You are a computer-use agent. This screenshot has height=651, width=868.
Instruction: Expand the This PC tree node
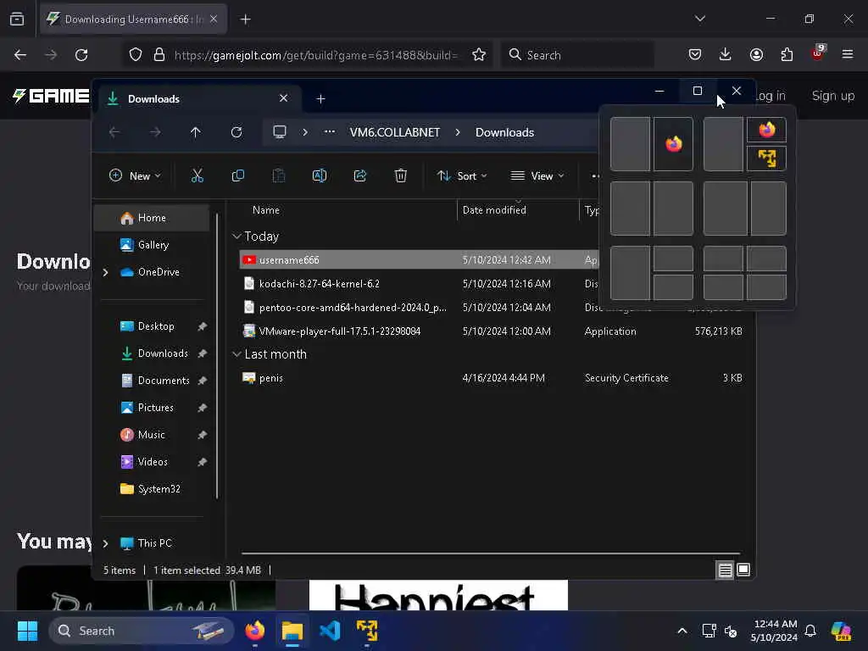coord(106,543)
